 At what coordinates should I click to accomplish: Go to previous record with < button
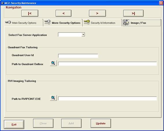point(63,13)
